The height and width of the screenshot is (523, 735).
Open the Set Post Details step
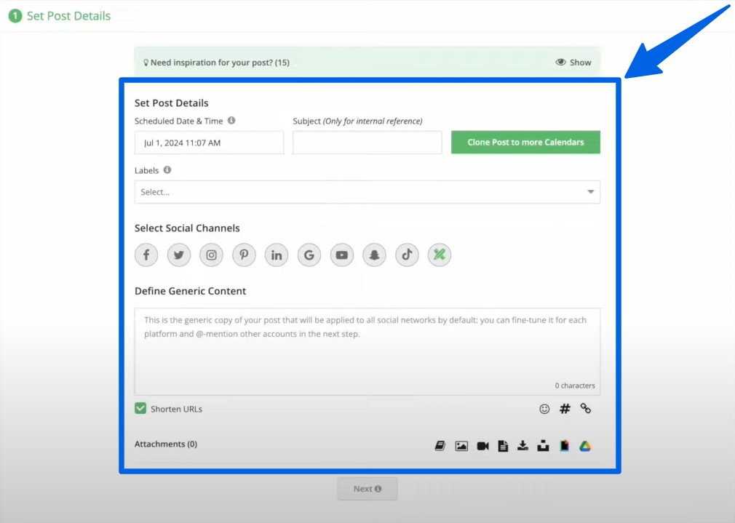pos(58,15)
